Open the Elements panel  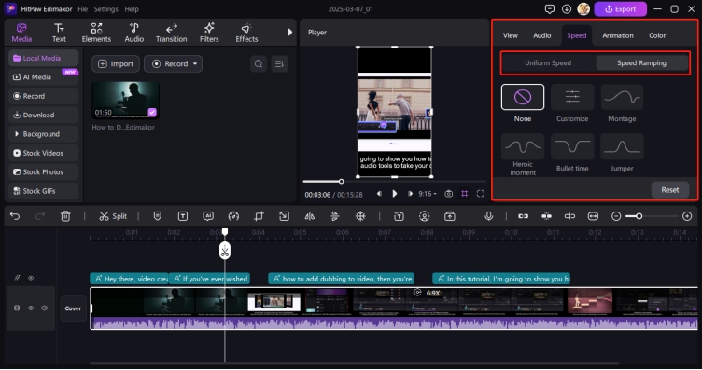[96, 33]
